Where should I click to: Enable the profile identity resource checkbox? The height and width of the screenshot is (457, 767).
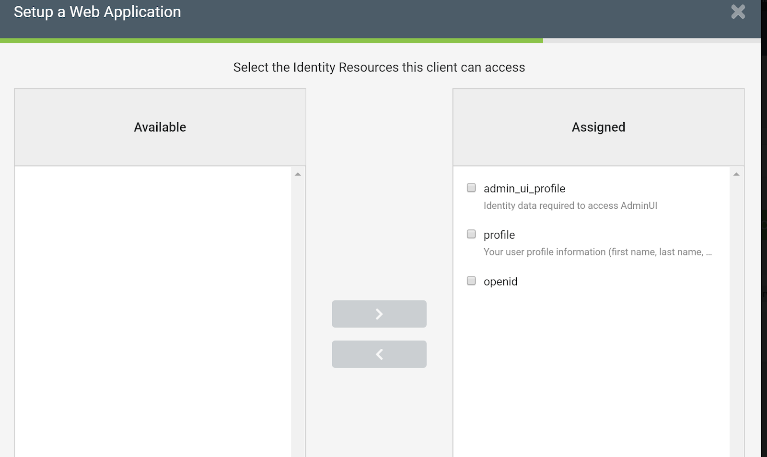(x=471, y=234)
